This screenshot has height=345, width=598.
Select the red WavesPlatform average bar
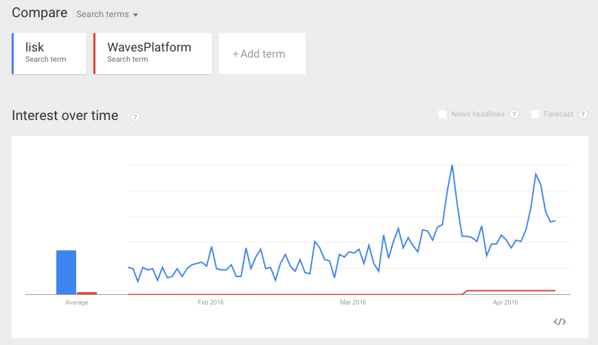pyautogui.click(x=87, y=293)
